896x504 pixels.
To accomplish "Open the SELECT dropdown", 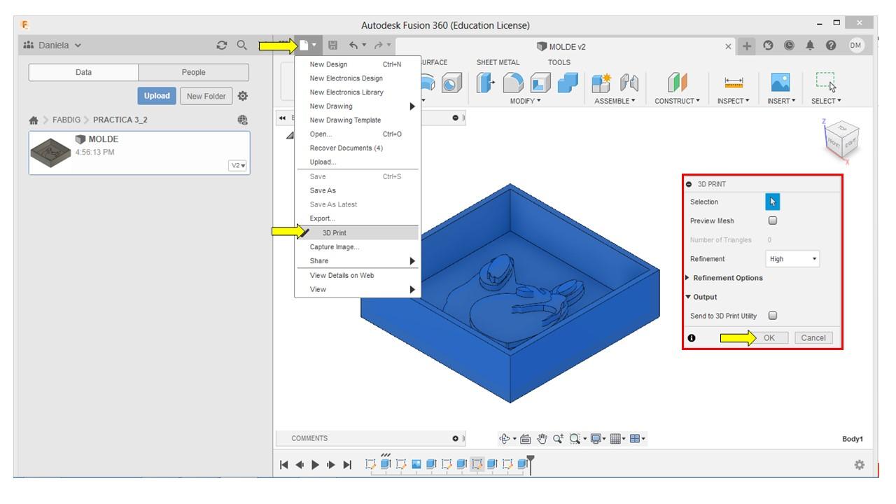I will 827,101.
